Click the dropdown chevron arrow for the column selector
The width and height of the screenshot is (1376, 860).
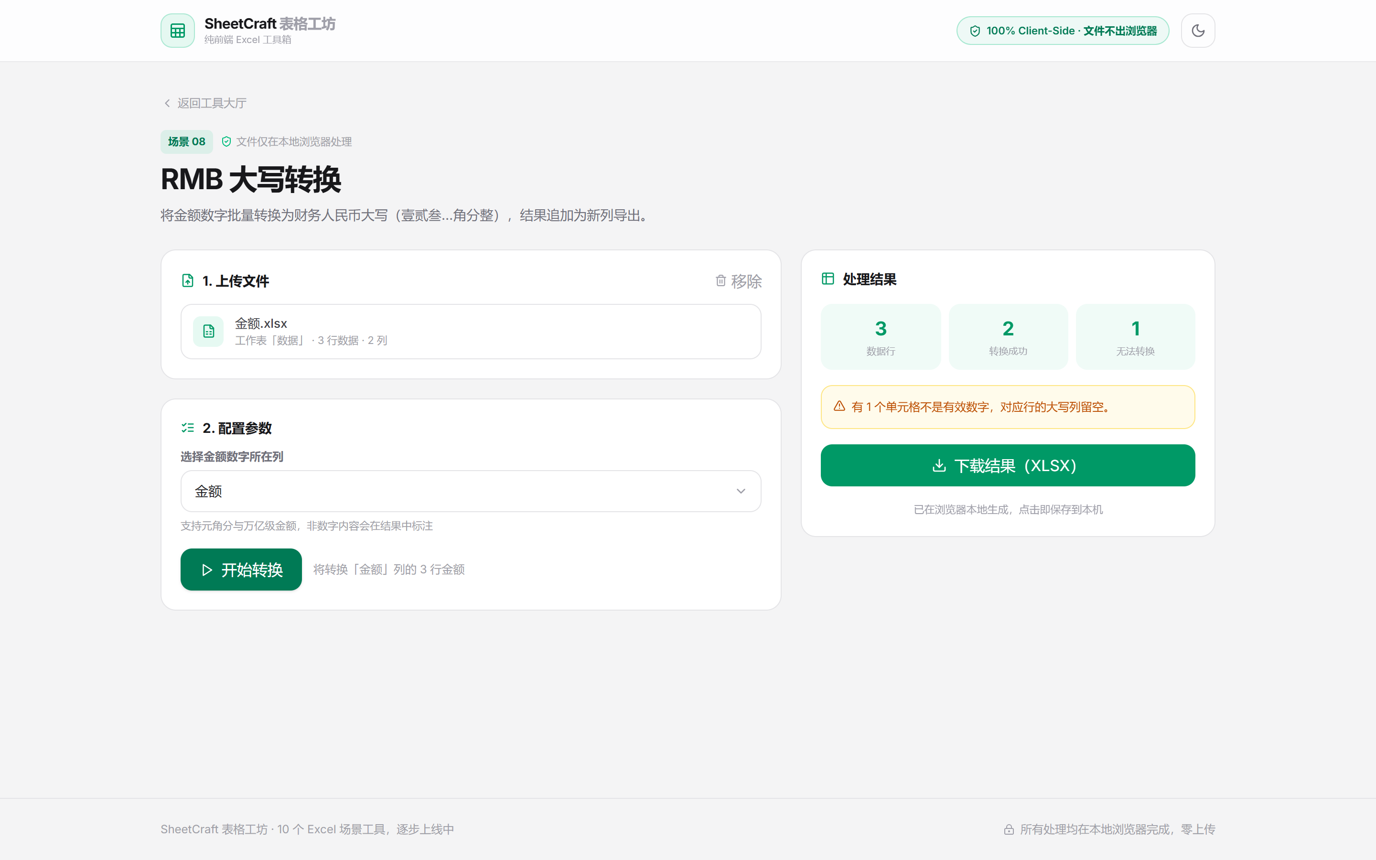coord(740,491)
